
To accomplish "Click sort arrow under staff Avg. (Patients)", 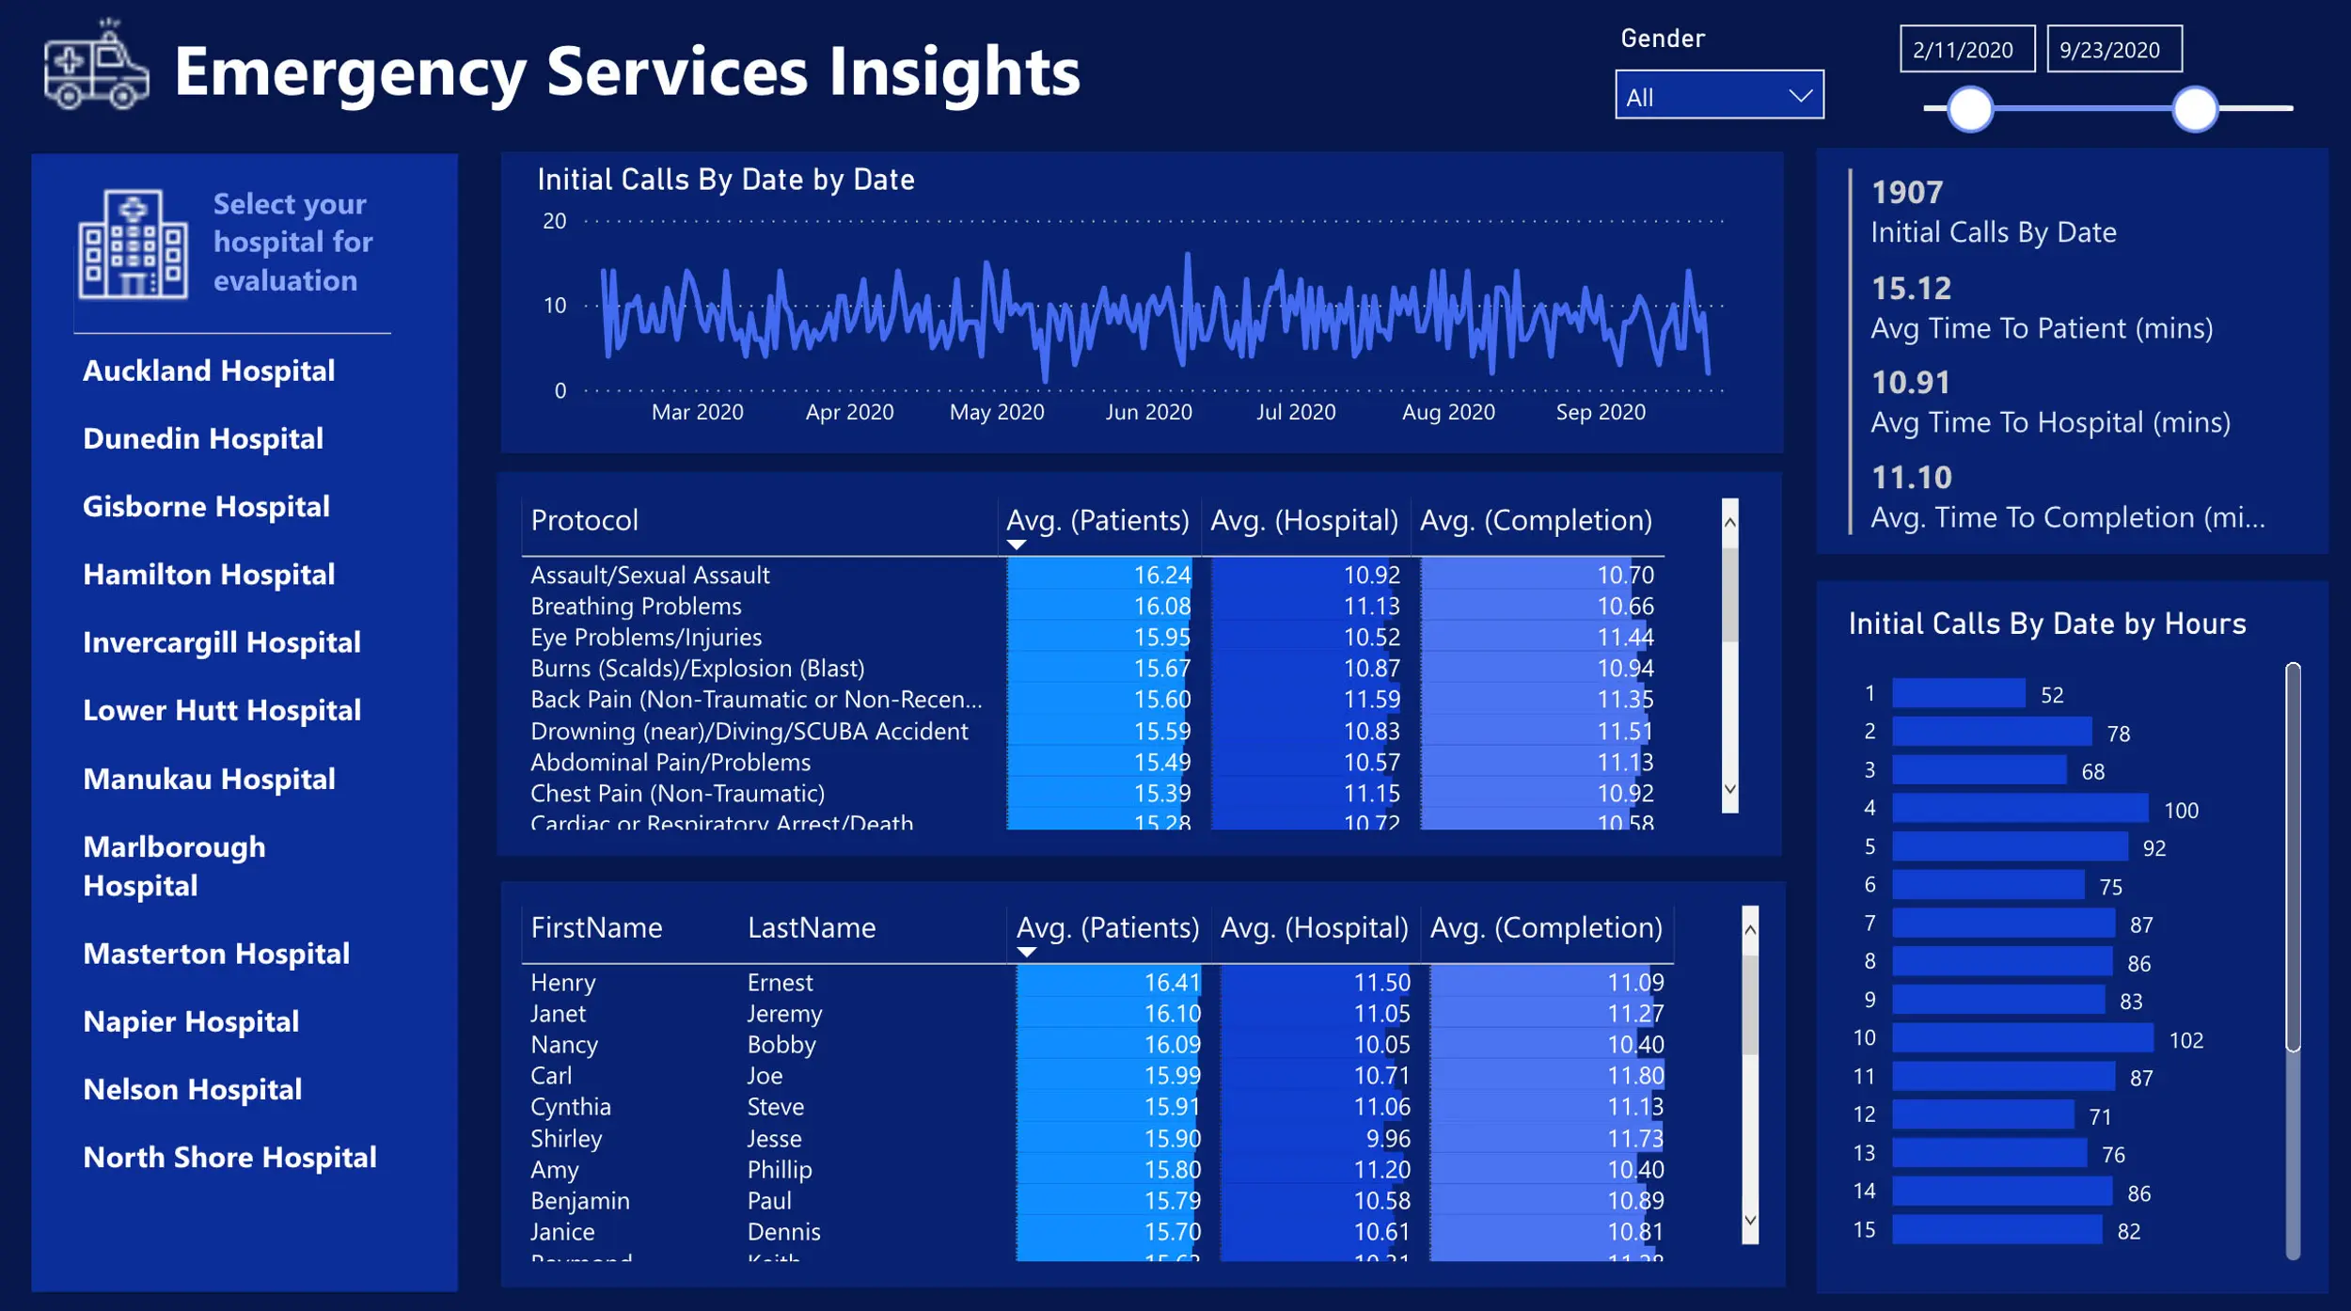I will tap(1026, 952).
